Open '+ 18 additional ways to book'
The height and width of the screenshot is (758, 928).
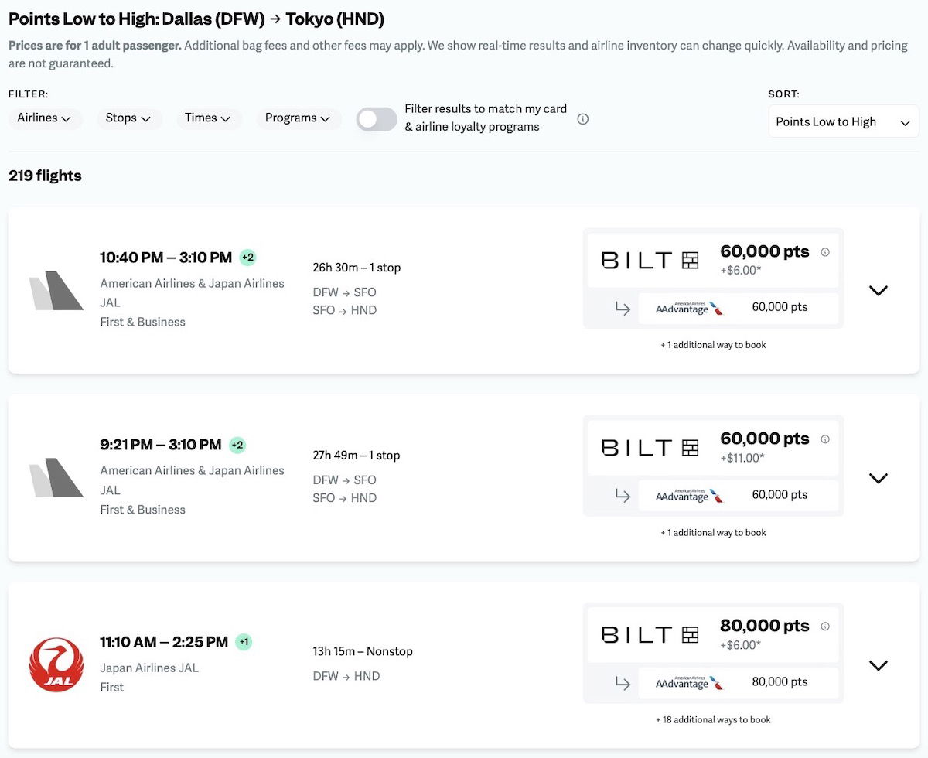pyautogui.click(x=713, y=719)
